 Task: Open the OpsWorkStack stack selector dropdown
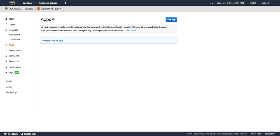click(x=51, y=9)
